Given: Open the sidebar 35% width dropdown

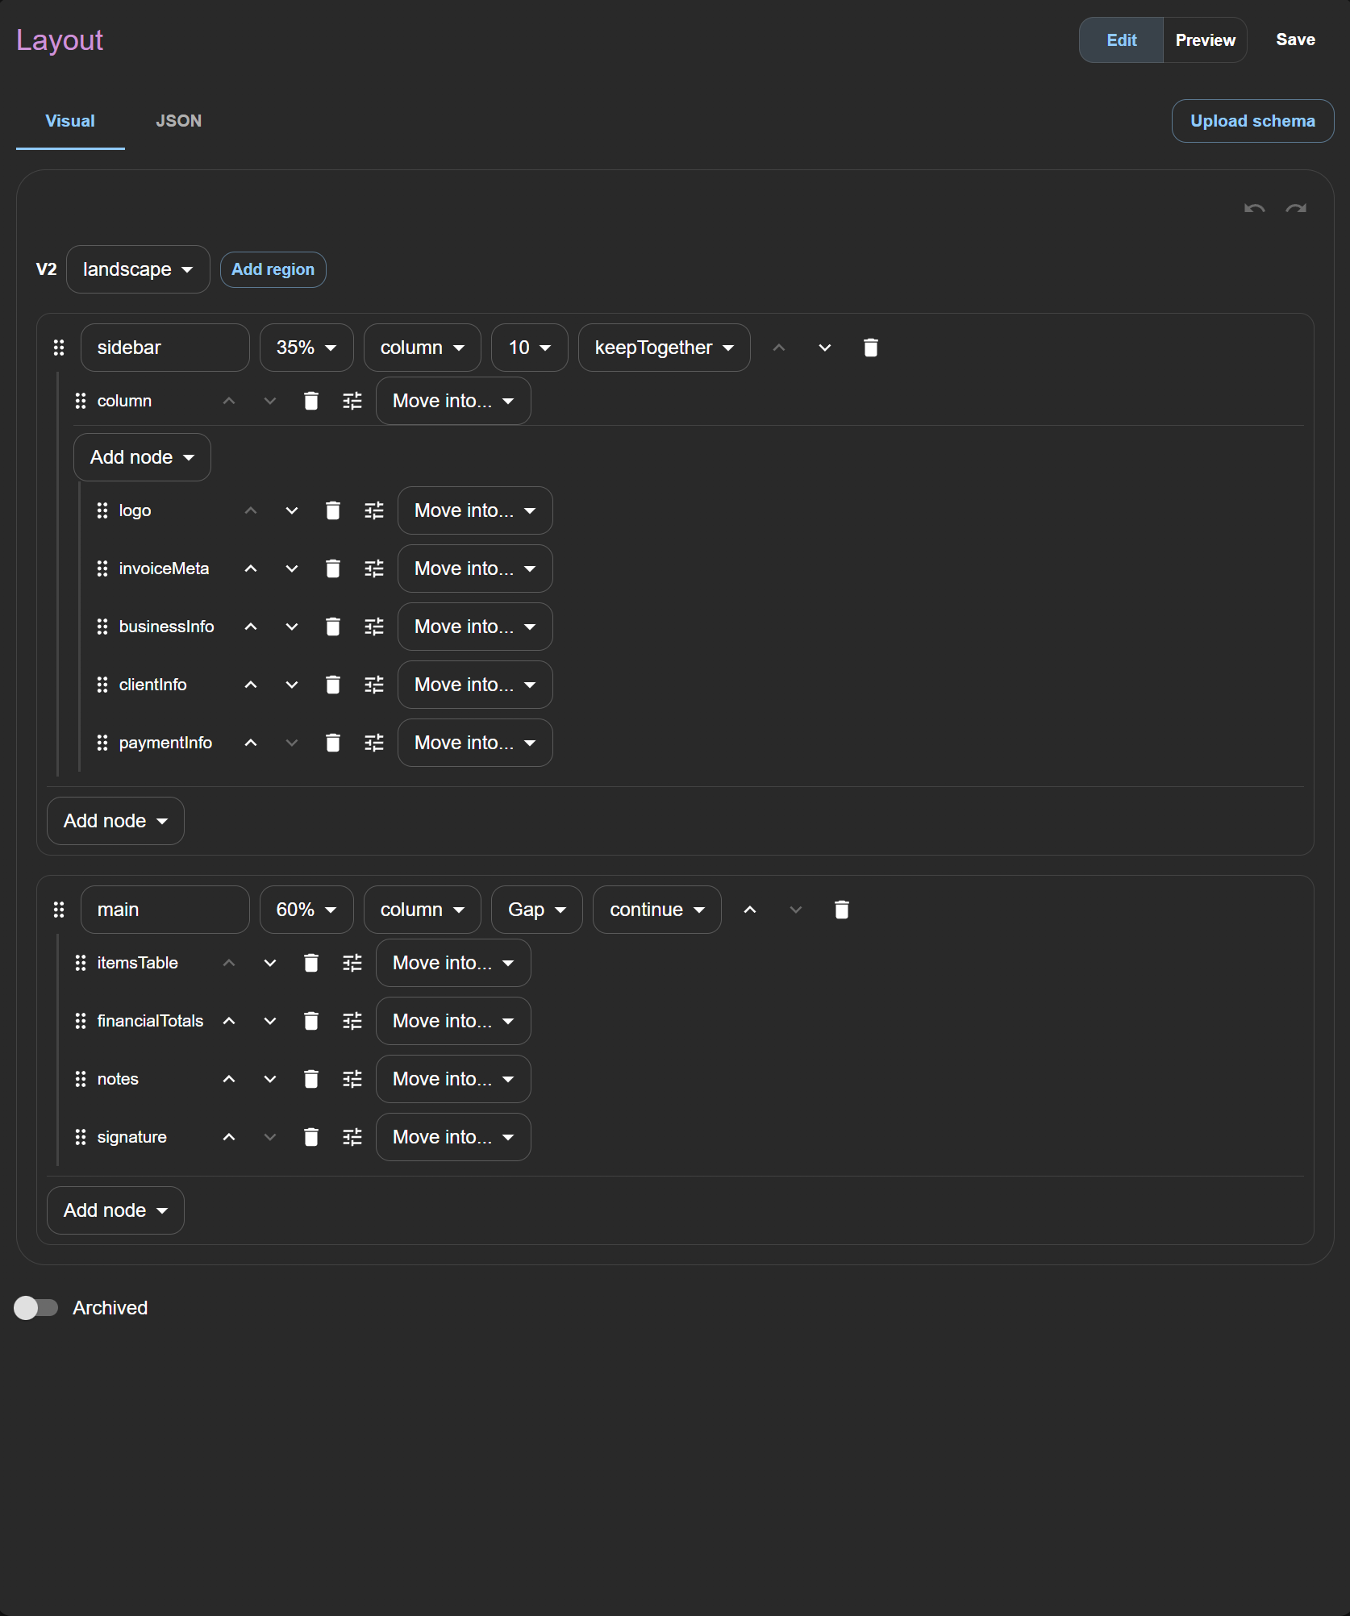Looking at the screenshot, I should click(306, 348).
